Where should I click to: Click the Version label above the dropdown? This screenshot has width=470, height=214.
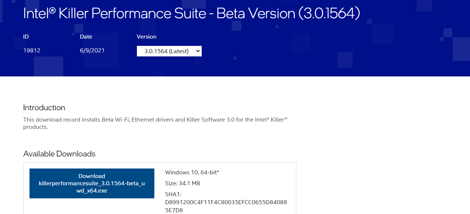coord(146,37)
